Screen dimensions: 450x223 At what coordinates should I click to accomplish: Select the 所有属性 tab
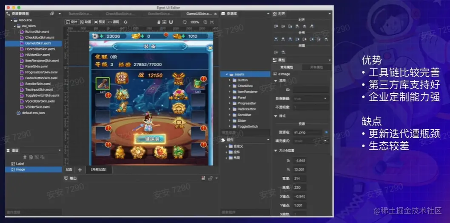tap(316, 67)
